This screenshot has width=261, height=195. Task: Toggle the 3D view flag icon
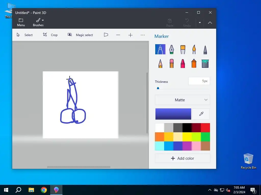pyautogui.click(x=106, y=35)
